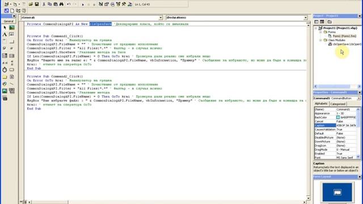
Task: Click the code editor vertical scrollbar down arrow
Action: pyautogui.click(x=308, y=198)
